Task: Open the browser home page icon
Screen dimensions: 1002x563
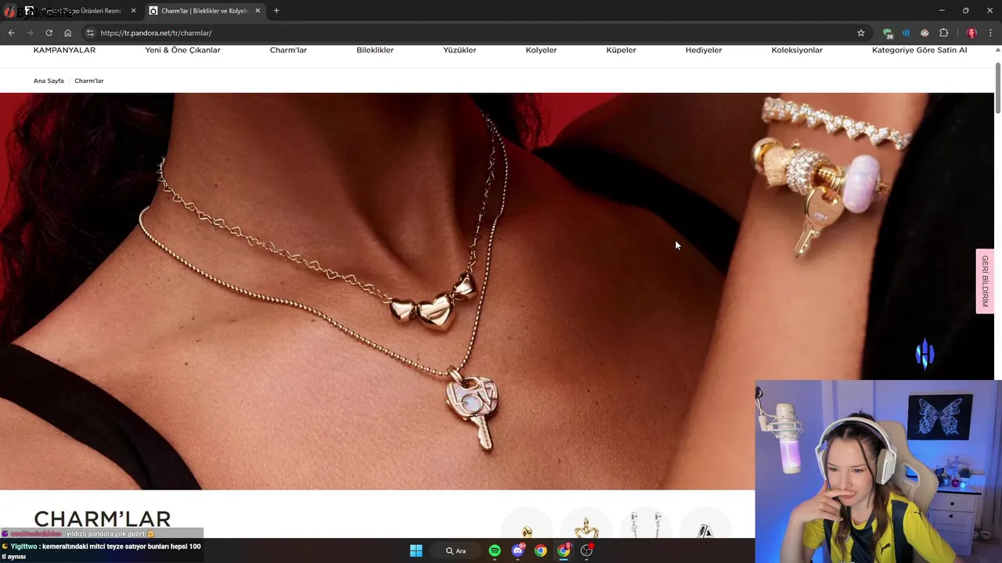Action: coord(67,33)
